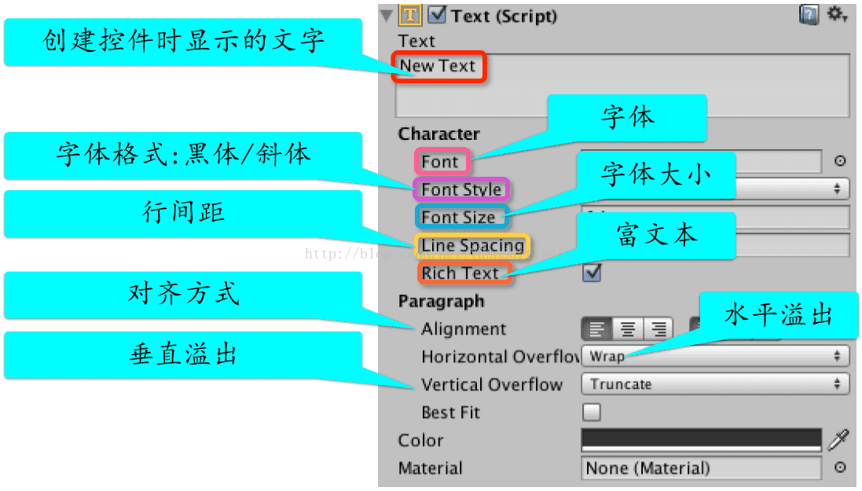
Task: Enable the Best Fit checkbox
Action: pyautogui.click(x=592, y=412)
